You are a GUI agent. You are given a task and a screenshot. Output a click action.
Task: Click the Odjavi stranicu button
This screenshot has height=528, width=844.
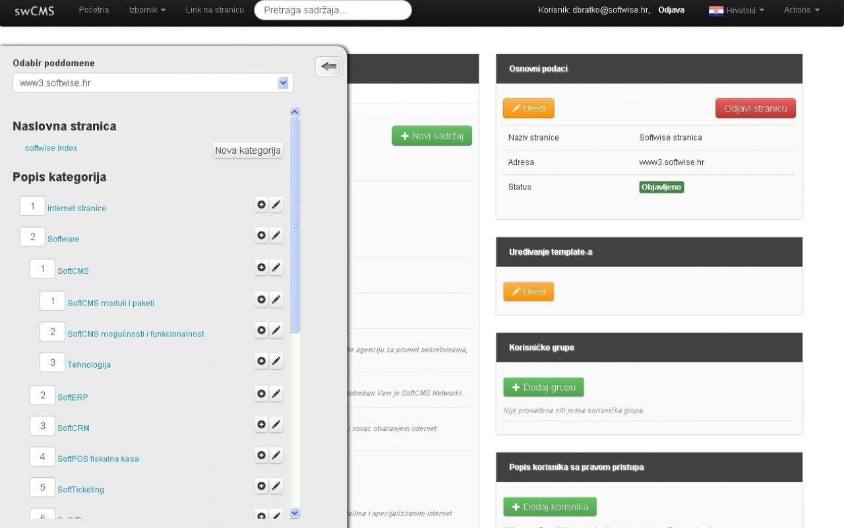[x=756, y=108]
